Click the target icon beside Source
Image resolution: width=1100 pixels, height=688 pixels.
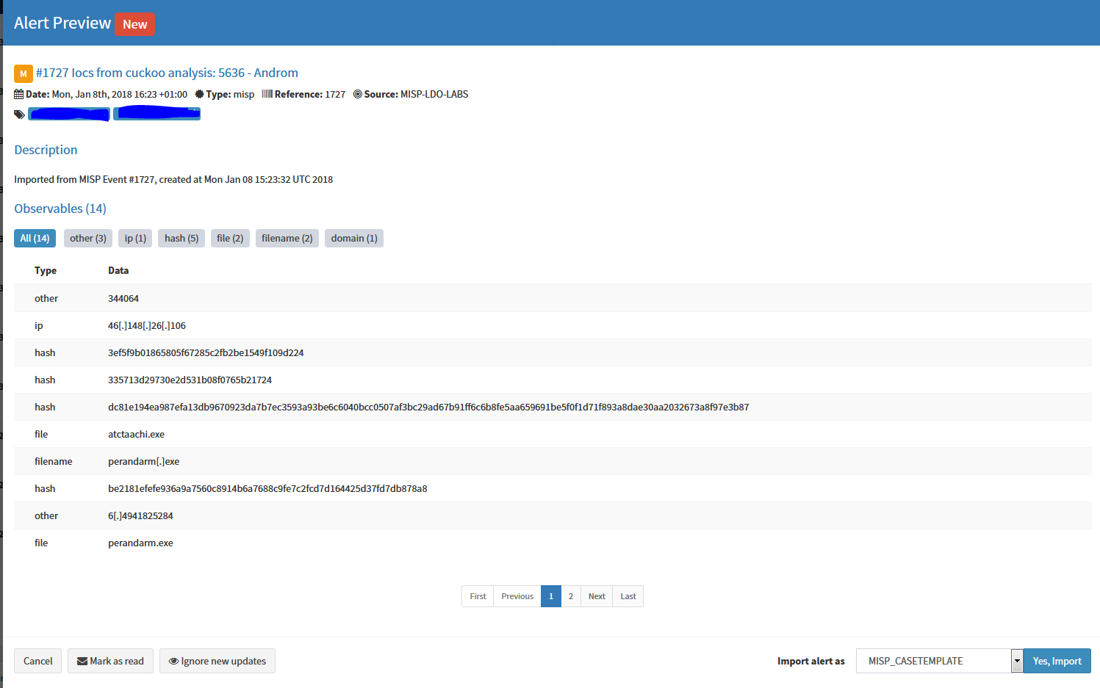358,94
